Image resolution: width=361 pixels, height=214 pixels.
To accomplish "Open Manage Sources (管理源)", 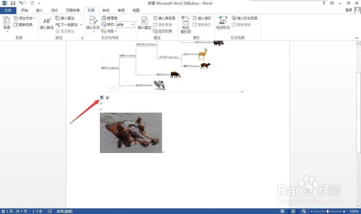I will [x=109, y=18].
